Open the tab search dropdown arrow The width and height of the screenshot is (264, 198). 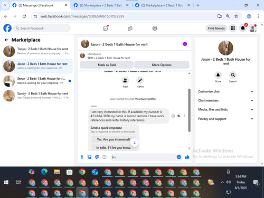(5, 5)
